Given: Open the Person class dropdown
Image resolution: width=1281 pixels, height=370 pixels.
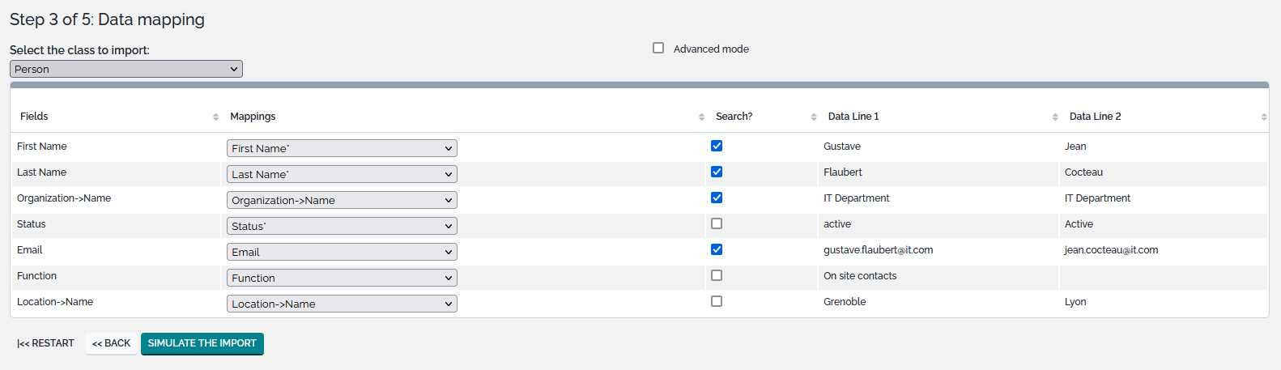Looking at the screenshot, I should pos(126,70).
